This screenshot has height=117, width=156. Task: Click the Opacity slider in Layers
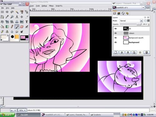pyautogui.click(x=130, y=24)
